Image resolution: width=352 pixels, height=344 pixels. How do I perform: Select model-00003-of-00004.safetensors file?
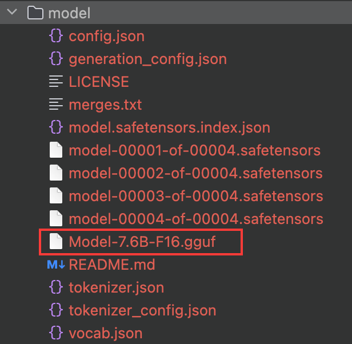[195, 196]
